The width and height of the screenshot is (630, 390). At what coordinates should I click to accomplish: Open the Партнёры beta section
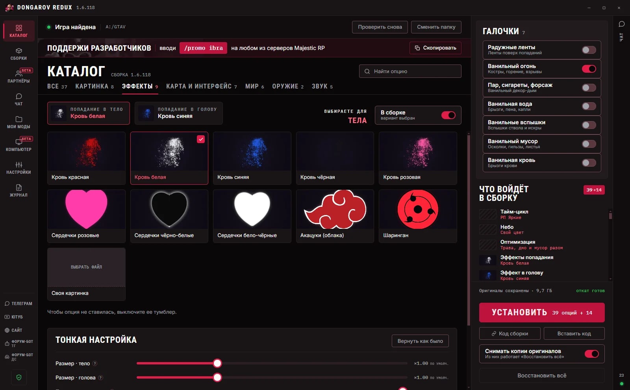pyautogui.click(x=19, y=76)
